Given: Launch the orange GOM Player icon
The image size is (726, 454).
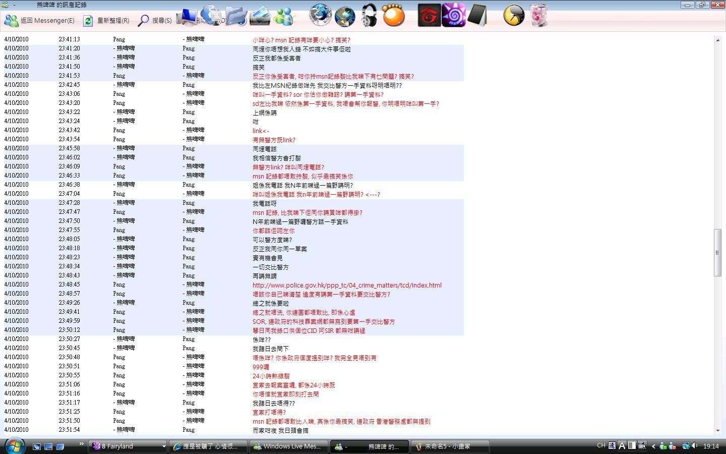Looking at the screenshot, I should 394,16.
